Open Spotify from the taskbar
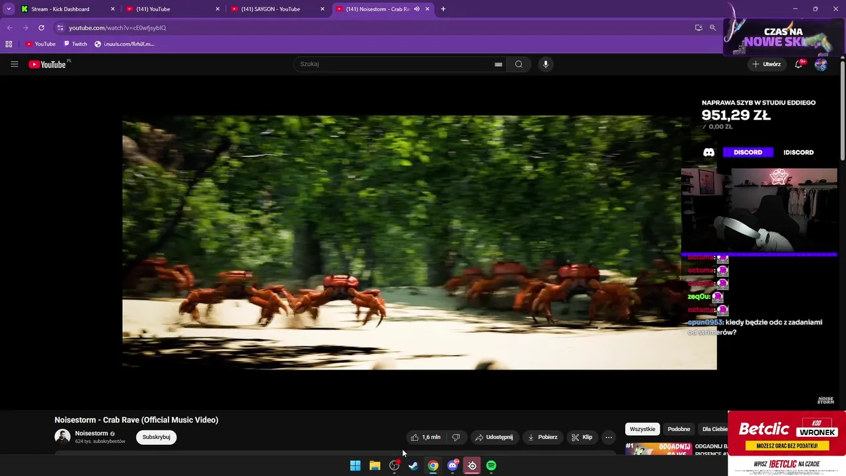 [x=491, y=465]
